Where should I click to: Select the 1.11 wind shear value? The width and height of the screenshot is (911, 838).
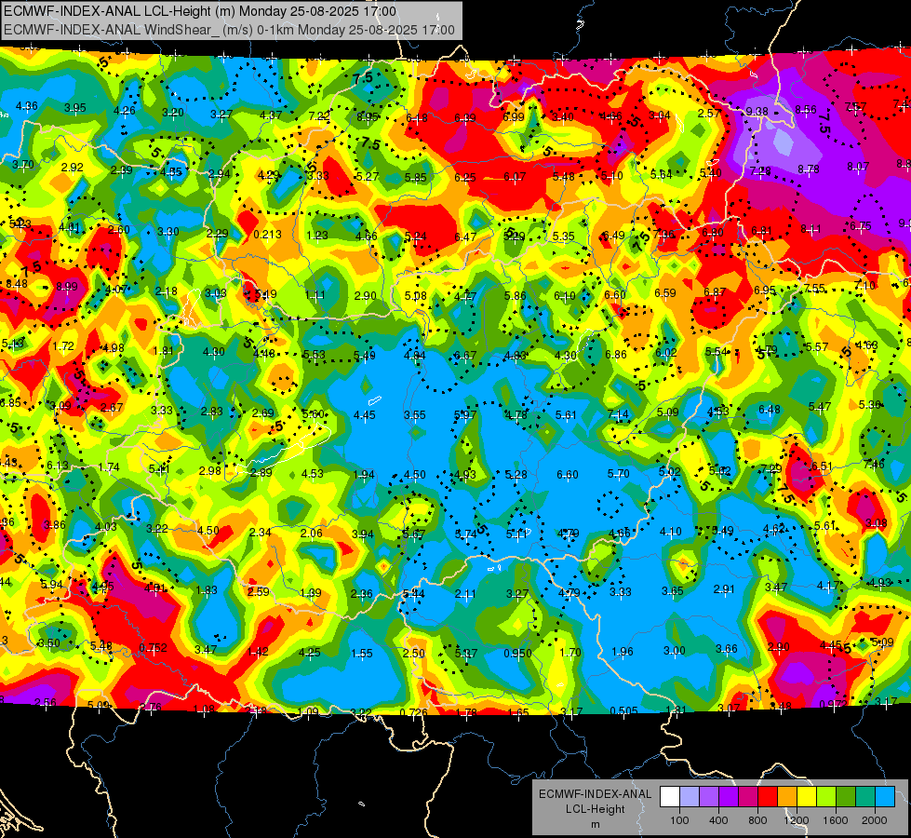[x=315, y=295]
